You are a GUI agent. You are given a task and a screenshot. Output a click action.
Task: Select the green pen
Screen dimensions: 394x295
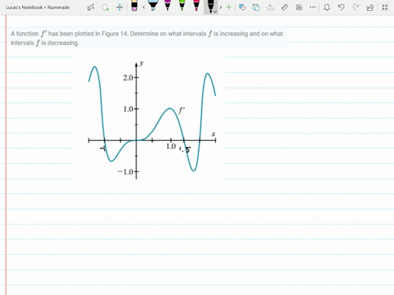point(182,6)
